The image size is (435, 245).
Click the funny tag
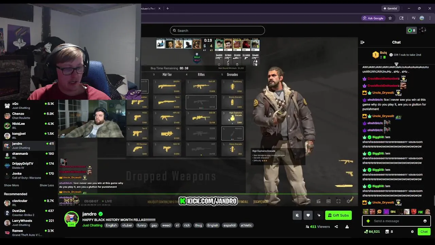pyautogui.click(x=142, y=225)
